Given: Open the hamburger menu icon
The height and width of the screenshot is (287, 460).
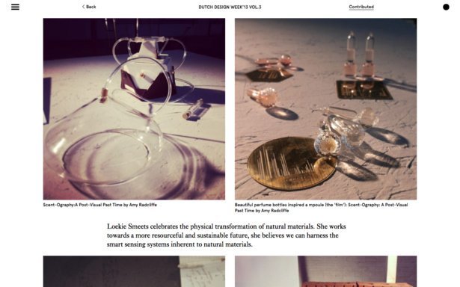Looking at the screenshot, I should coord(15,7).
